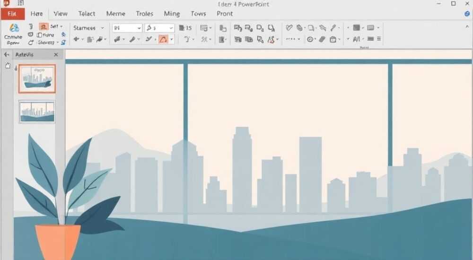This screenshot has height=260, width=473.
Task: Switch to the Pront tab
Action: coord(225,14)
